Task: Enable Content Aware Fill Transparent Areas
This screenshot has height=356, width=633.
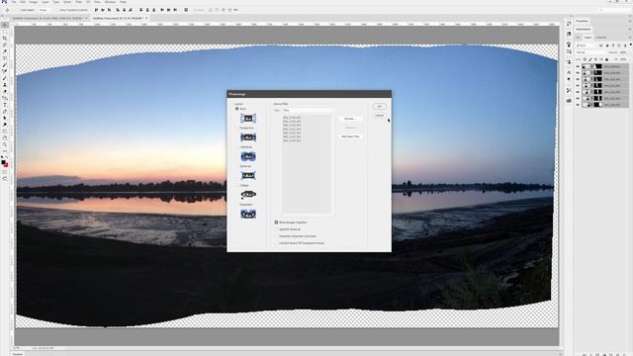Action: (x=277, y=243)
